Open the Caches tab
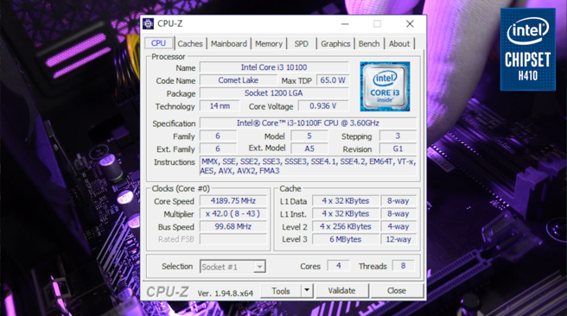Image resolution: width=567 pixels, height=316 pixels. tap(190, 44)
